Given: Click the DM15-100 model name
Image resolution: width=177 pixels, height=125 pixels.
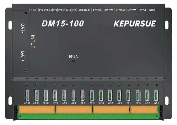Looking at the screenshot, I should 63,24.
